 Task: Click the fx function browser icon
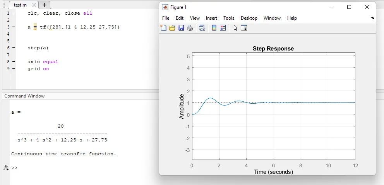(x=6, y=168)
